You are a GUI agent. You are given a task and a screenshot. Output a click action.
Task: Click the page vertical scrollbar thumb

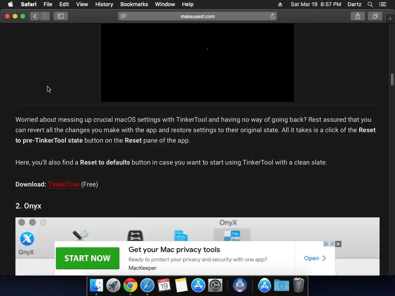(392, 79)
